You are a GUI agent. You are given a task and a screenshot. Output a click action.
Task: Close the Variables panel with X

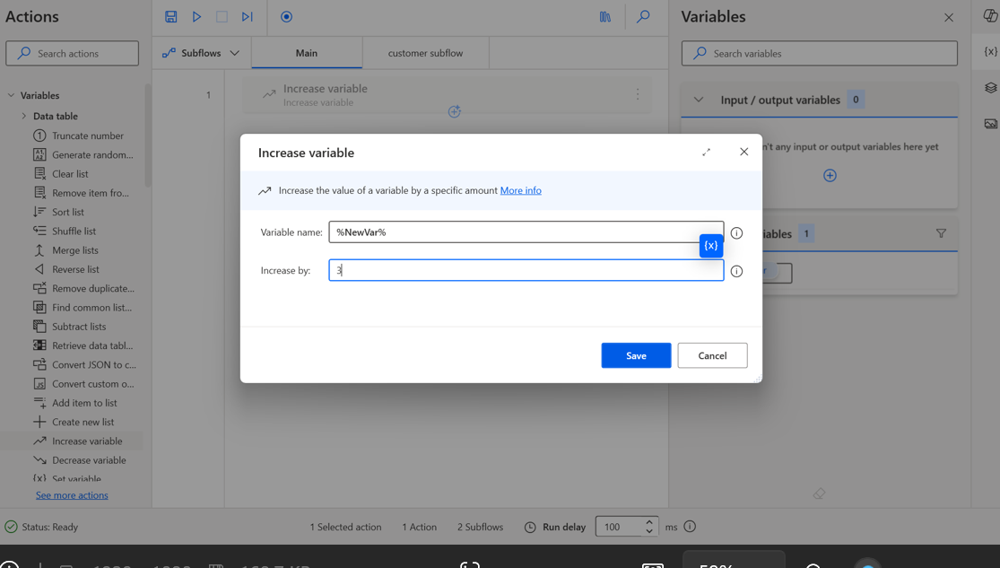click(x=948, y=17)
